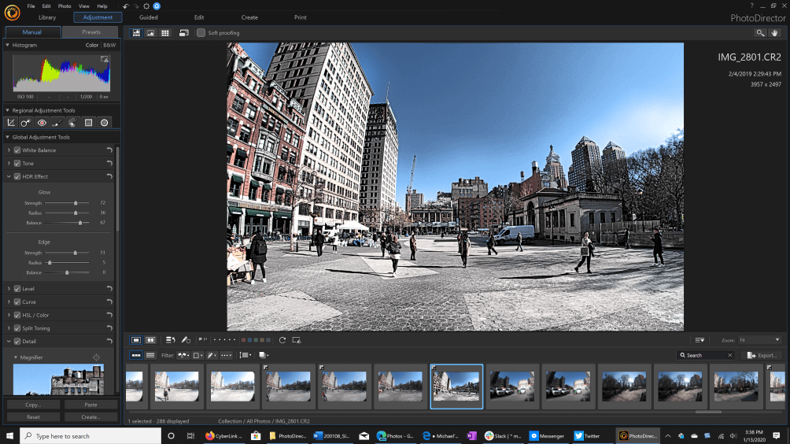Select the hand pan tool
This screenshot has height=444, width=790.
pos(775,33)
